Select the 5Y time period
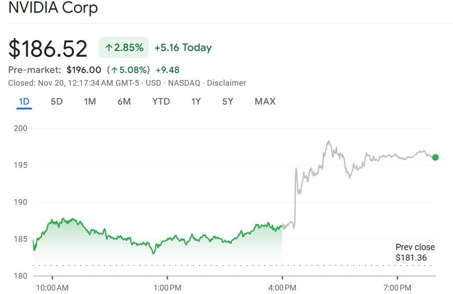453x294 pixels. (227, 101)
